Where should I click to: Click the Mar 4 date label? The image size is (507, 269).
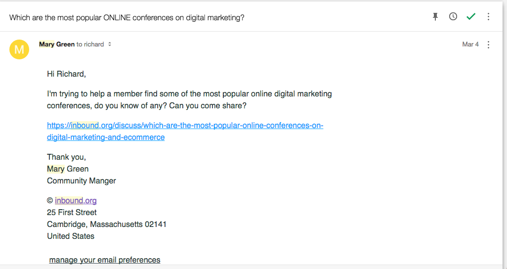pos(470,45)
